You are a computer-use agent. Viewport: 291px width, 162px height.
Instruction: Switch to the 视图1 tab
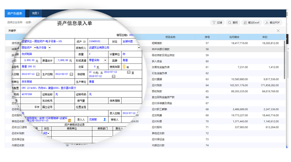click(35, 13)
